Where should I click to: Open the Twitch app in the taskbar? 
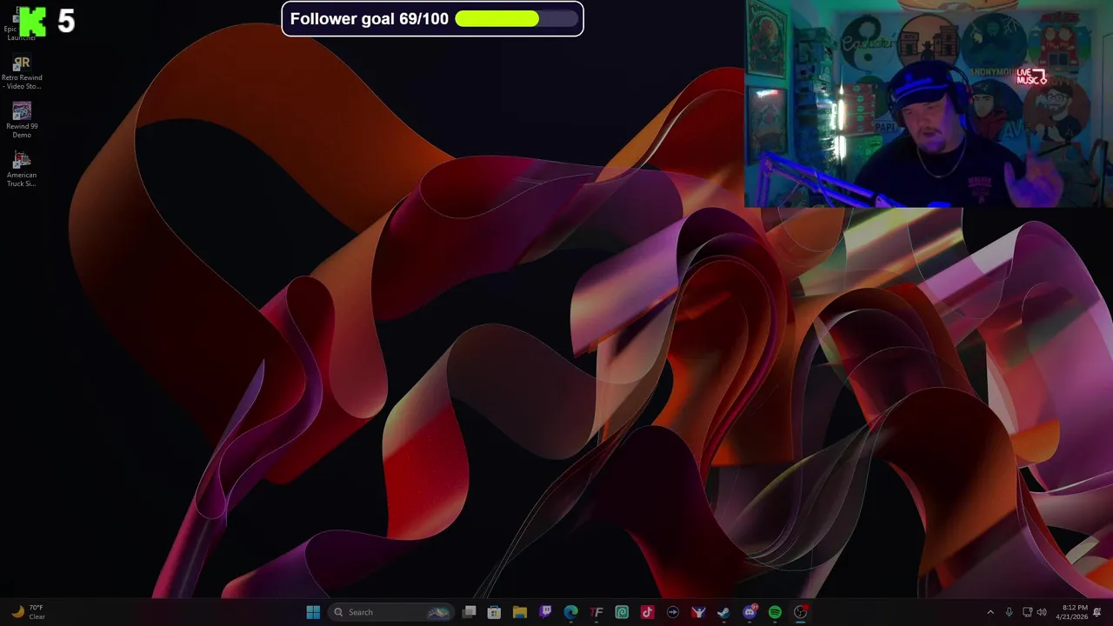pyautogui.click(x=545, y=612)
